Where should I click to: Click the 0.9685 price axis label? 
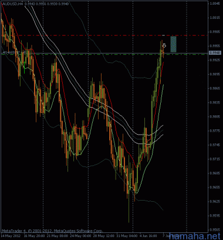point(215,173)
